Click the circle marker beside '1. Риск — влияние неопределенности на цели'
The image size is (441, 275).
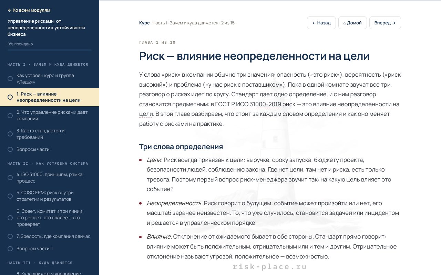coord(10,97)
